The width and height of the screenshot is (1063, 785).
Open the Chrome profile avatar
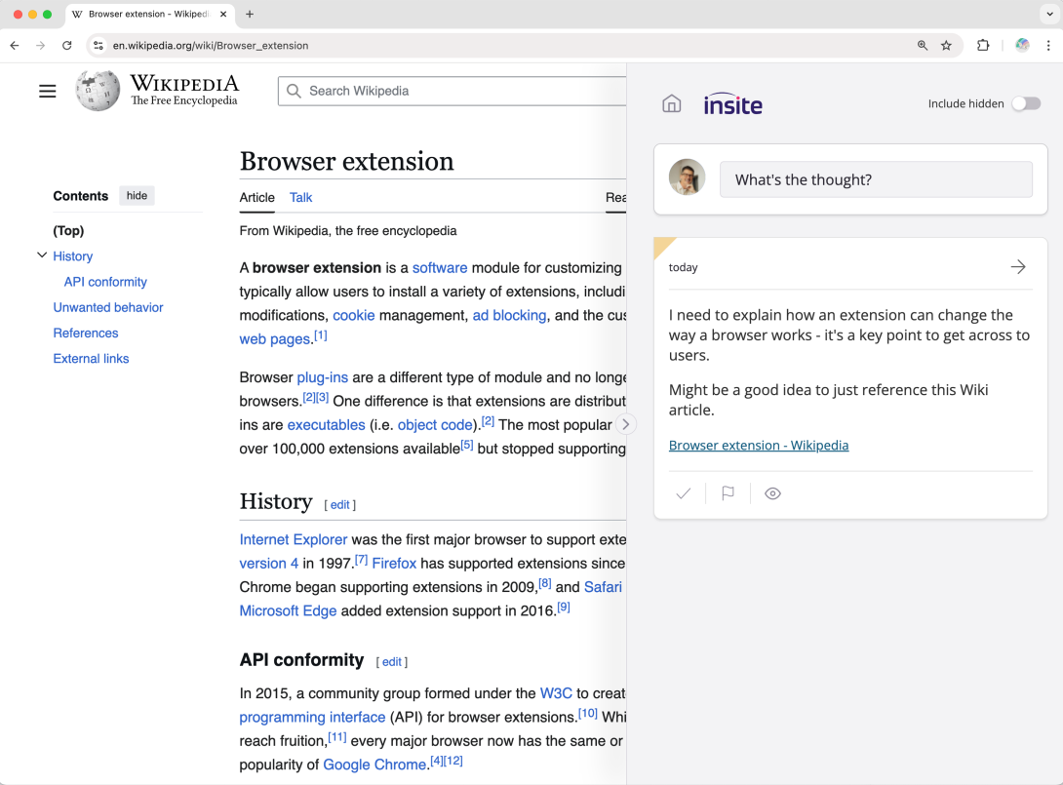pos(1022,46)
